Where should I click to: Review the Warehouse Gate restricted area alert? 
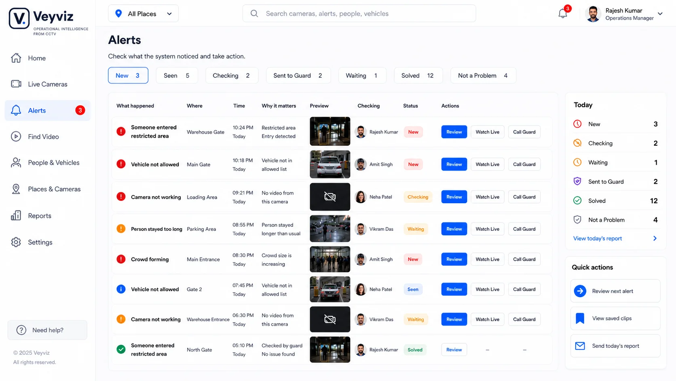click(x=454, y=132)
